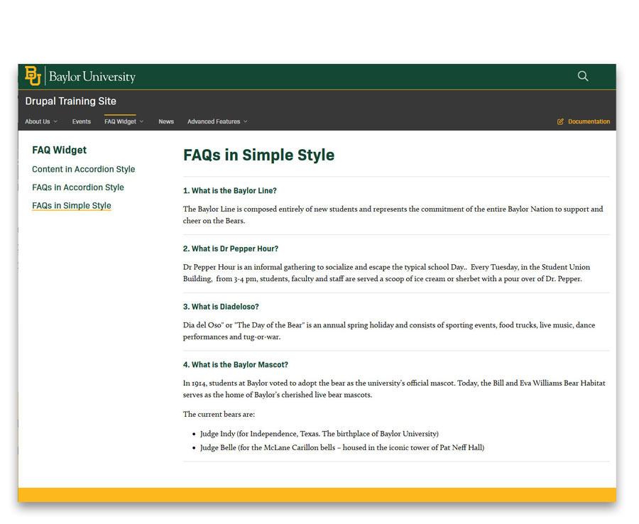This screenshot has height=524, width=639.
Task: Go to the Events nav item
Action: point(82,121)
